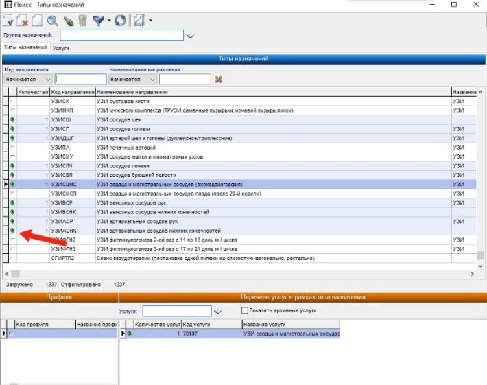This screenshot has width=487, height=385.
Task: Click the funnel filter icon
Action: coord(99,21)
